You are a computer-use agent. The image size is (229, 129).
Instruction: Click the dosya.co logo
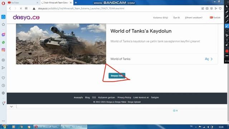[x=26, y=18]
